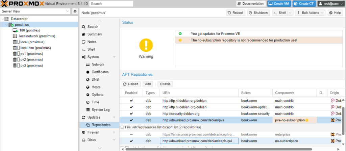The image size is (346, 151).
Task: Select pv2 (proximus) storage
Action: [x=31, y=59]
